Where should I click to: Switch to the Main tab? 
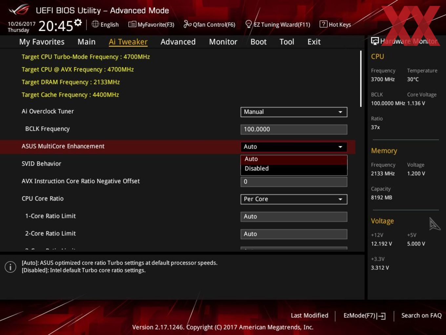[87, 42]
